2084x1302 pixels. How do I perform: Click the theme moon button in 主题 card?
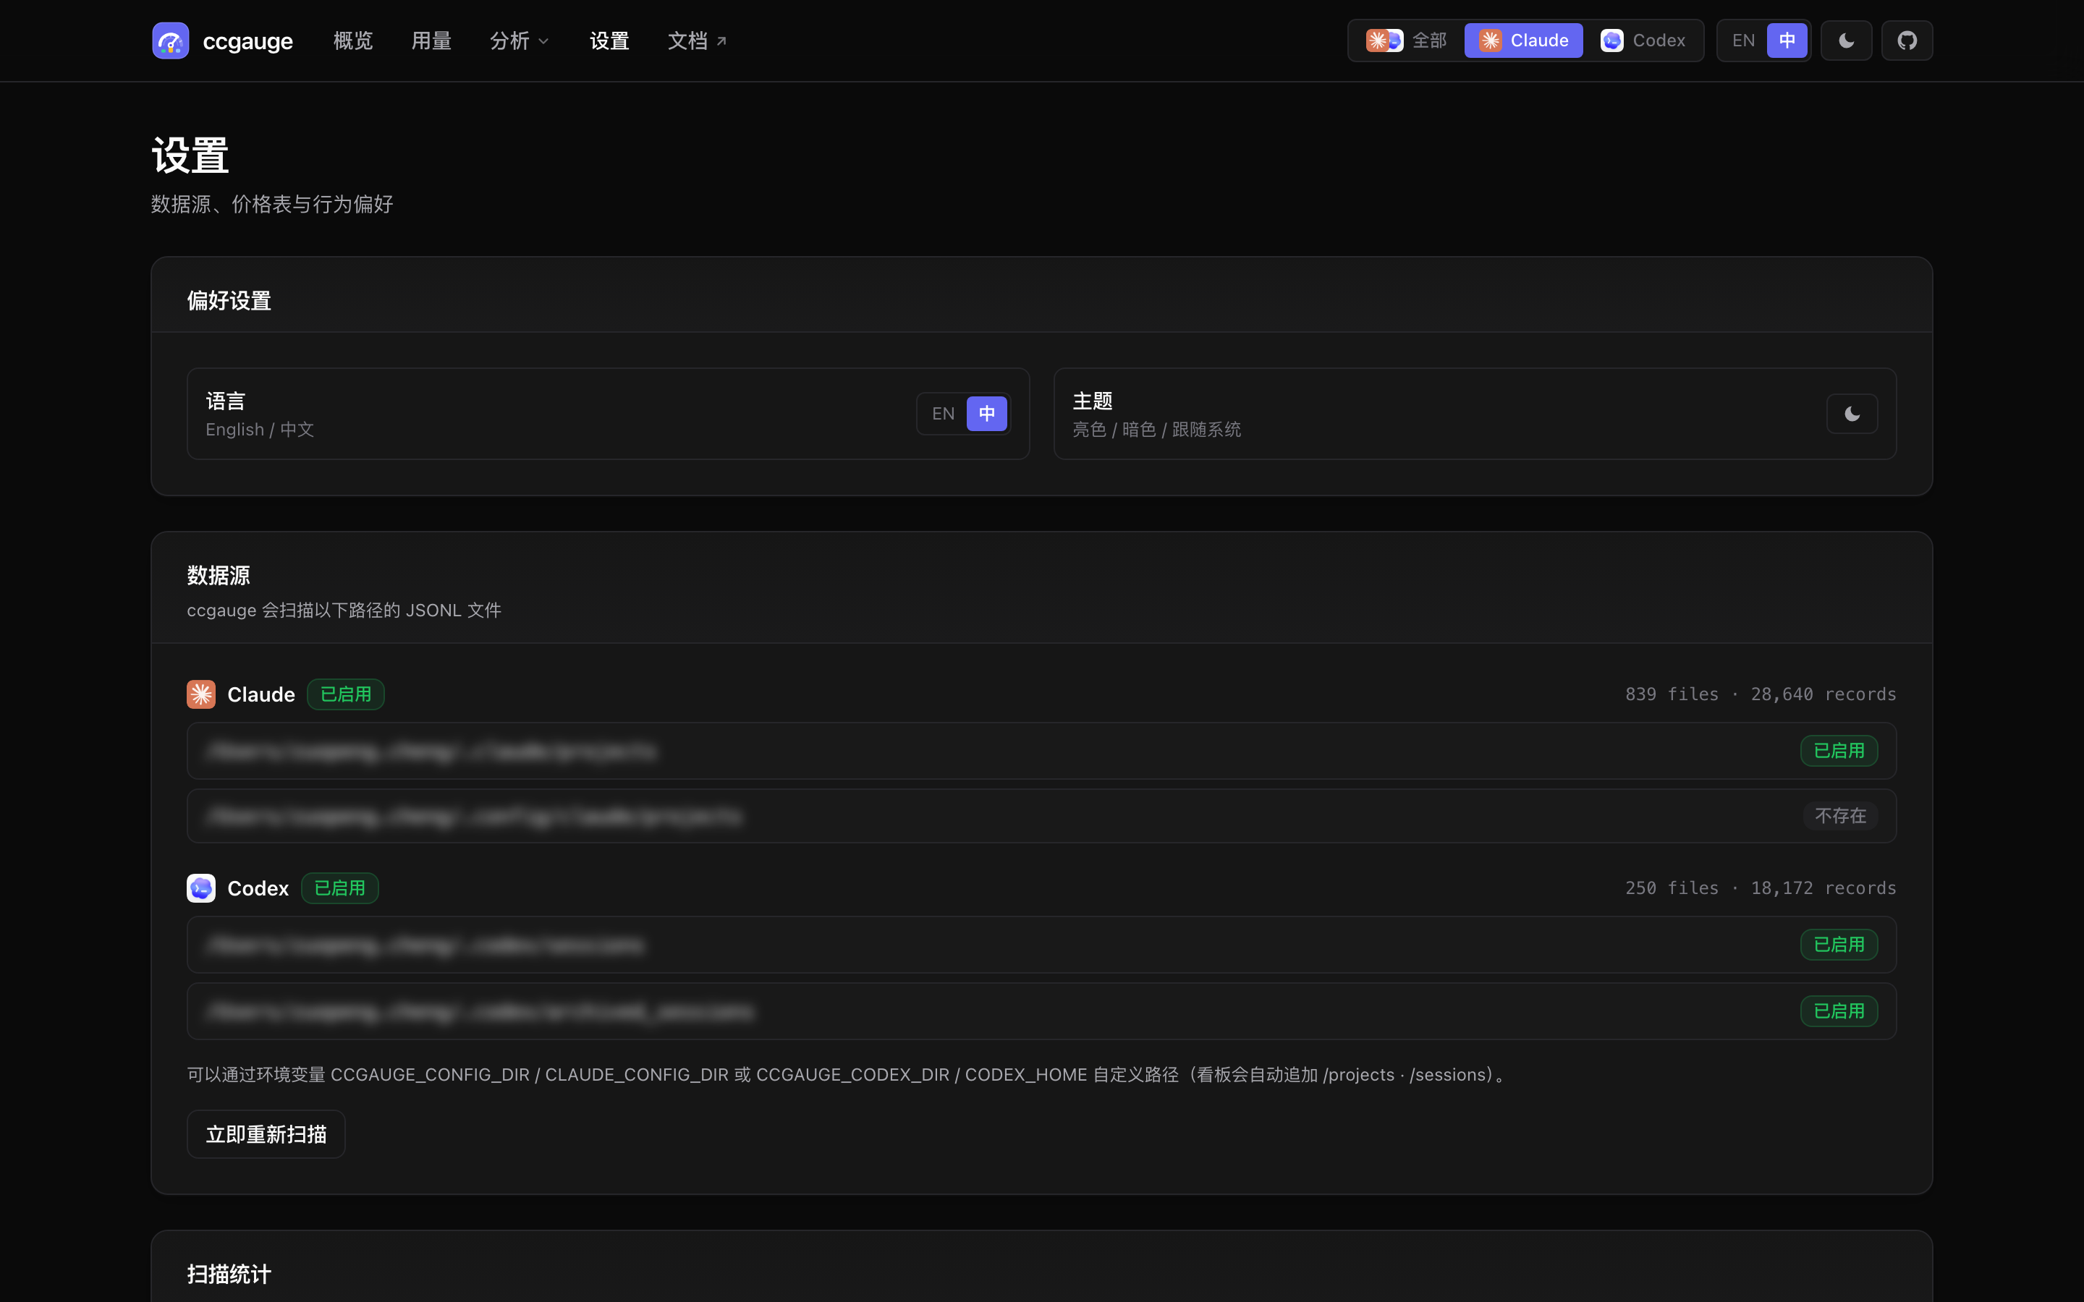click(1852, 414)
